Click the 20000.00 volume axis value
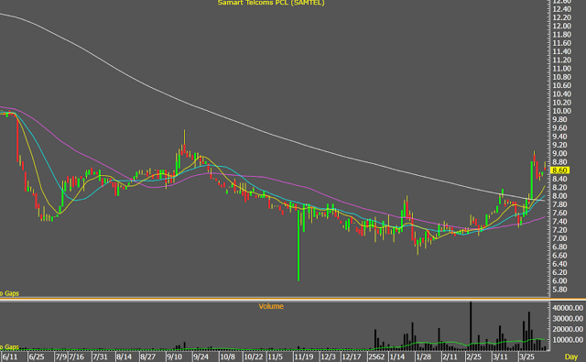This screenshot has height=362, width=586. coord(568,329)
